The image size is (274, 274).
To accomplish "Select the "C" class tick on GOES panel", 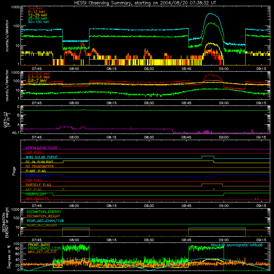I will coord(18,107).
